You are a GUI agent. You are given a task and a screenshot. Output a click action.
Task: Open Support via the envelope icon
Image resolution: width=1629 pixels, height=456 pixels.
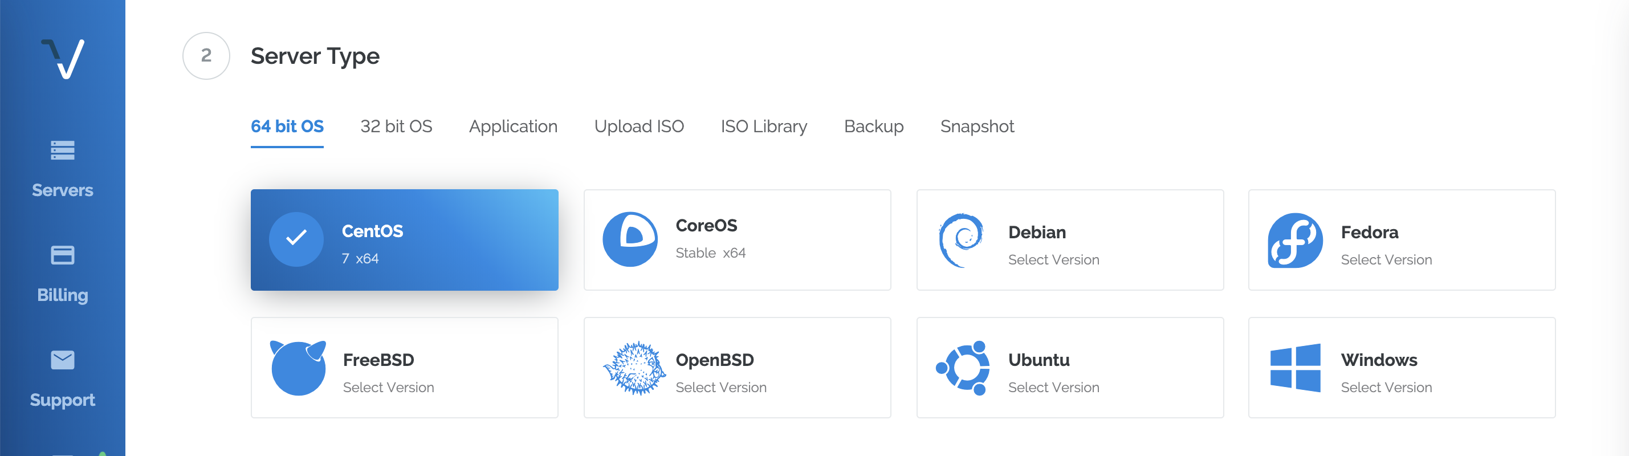63,360
